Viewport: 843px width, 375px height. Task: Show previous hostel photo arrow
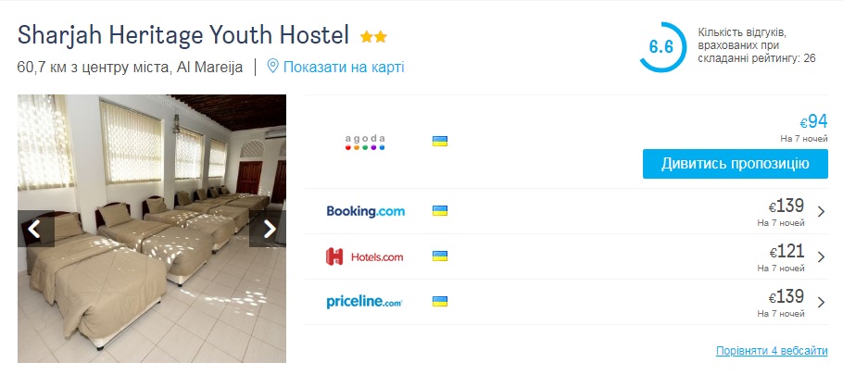35,229
